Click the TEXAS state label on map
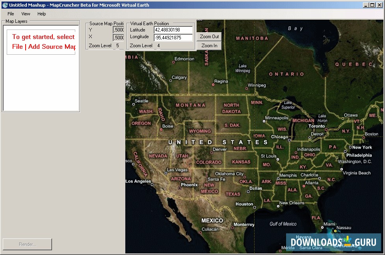The width and height of the screenshot is (385, 255). (233, 194)
